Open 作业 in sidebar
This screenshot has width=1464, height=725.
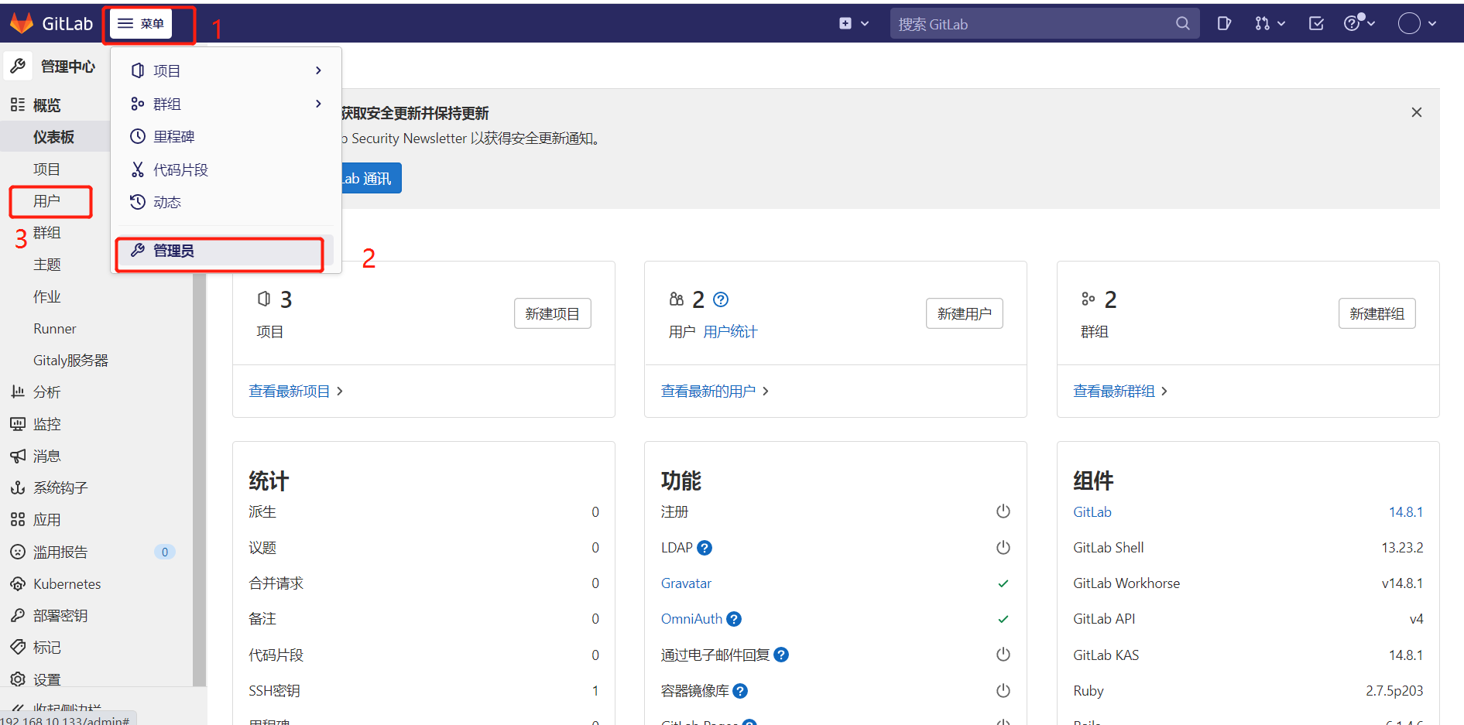click(47, 296)
